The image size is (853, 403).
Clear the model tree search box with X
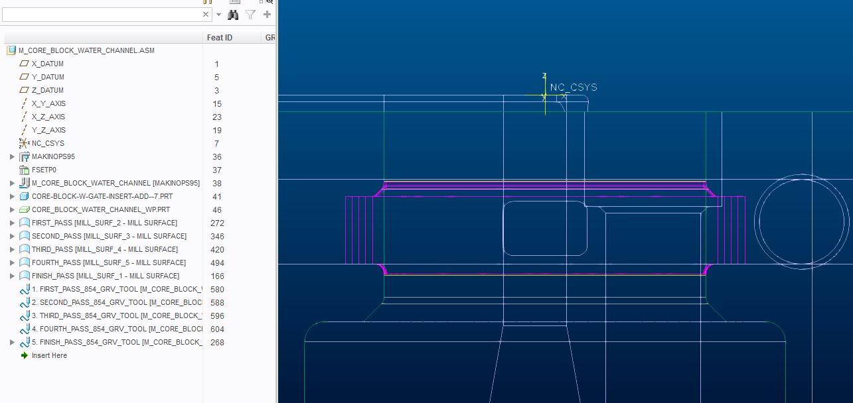pos(206,14)
